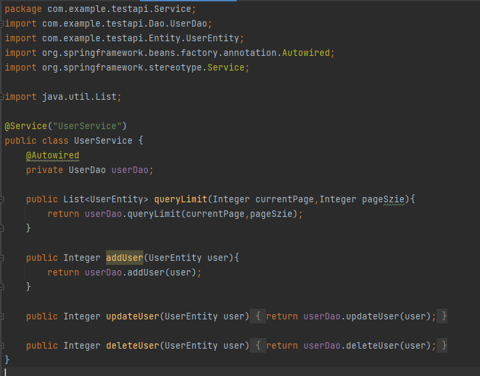Click fold end marker below queryLimit return
This screenshot has height=376, width=480.
click(x=3, y=228)
